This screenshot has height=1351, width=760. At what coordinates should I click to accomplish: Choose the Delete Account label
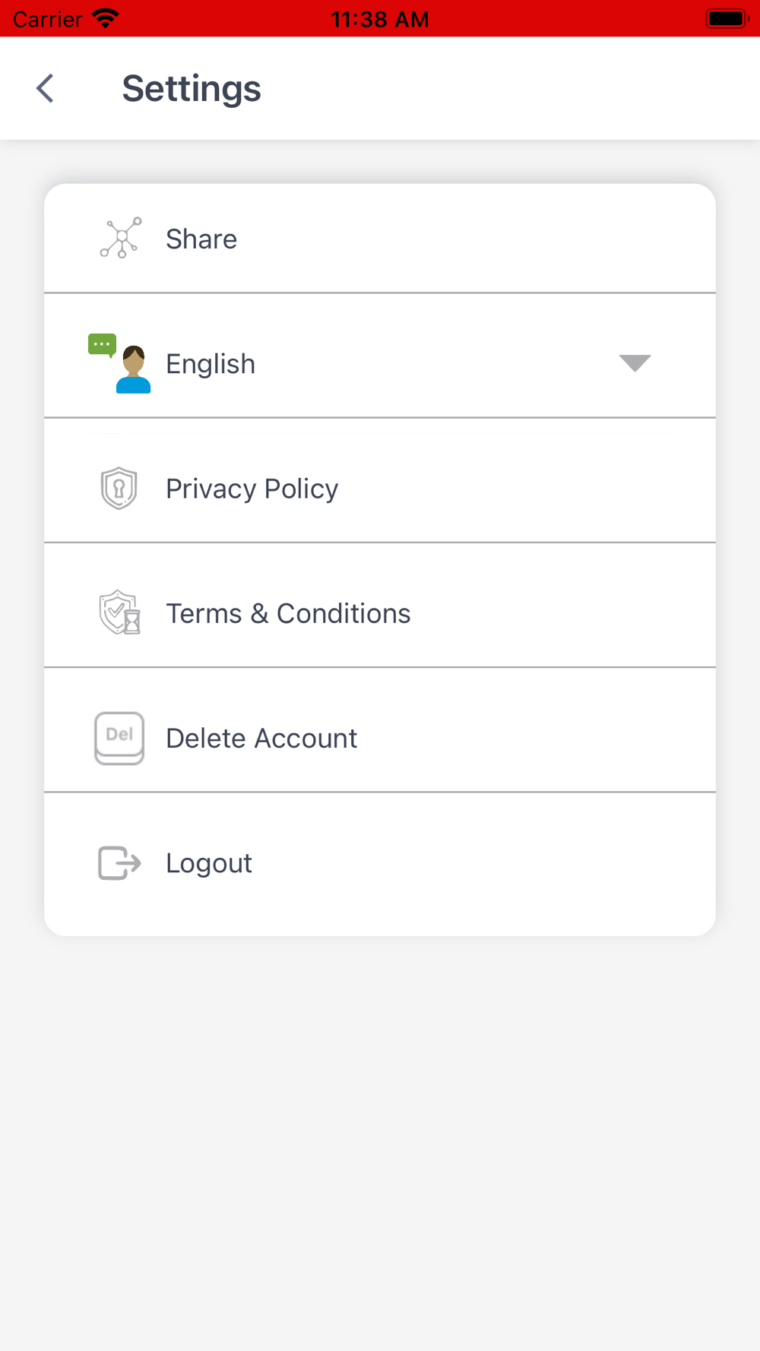click(x=261, y=738)
